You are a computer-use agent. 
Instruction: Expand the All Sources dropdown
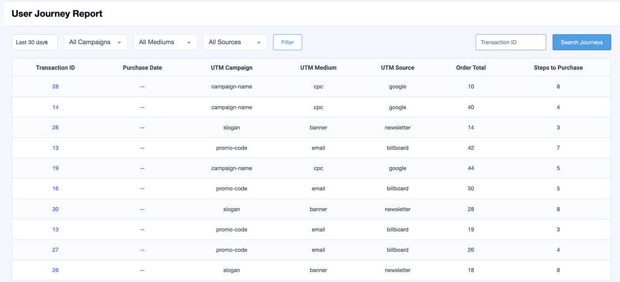(235, 42)
